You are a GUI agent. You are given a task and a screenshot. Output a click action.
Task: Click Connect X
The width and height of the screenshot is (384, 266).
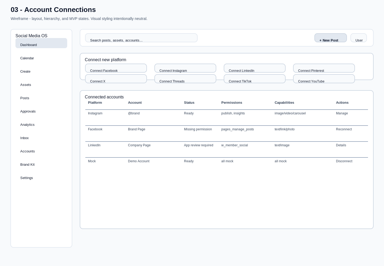pos(116,79)
